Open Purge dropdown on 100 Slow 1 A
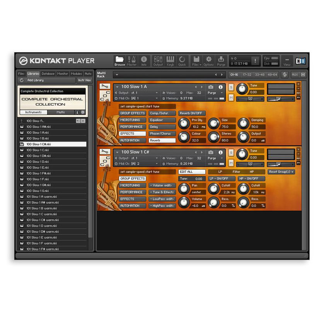The height and width of the screenshot is (317, 317). tap(222, 93)
